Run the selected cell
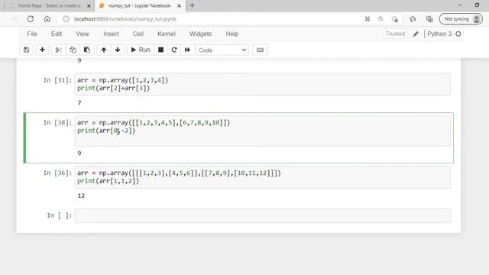 (141, 50)
